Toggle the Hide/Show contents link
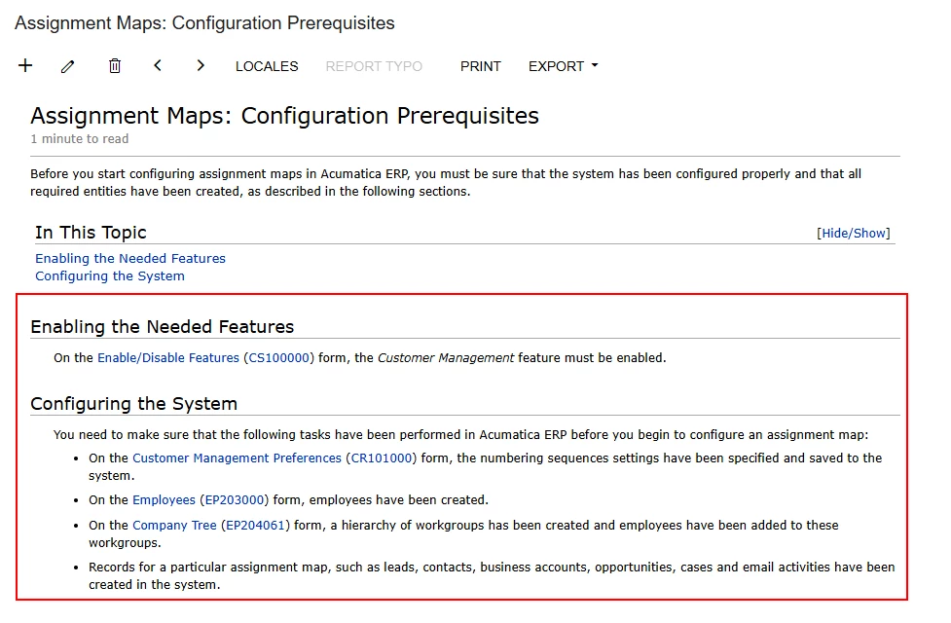Image resolution: width=951 pixels, height=623 pixels. tap(854, 233)
